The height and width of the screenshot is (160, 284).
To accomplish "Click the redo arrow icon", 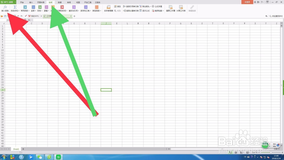I will pyautogui.click(x=21, y=16).
